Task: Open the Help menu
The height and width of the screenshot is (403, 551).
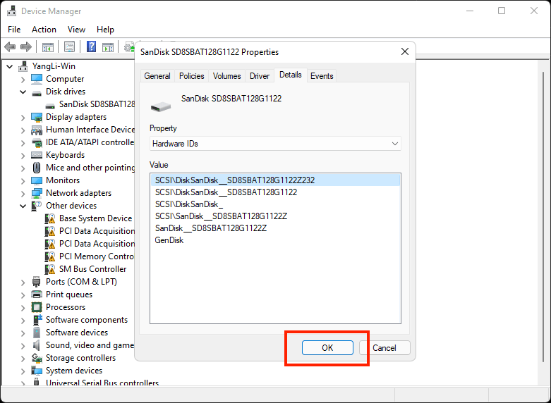Action: pyautogui.click(x=105, y=30)
